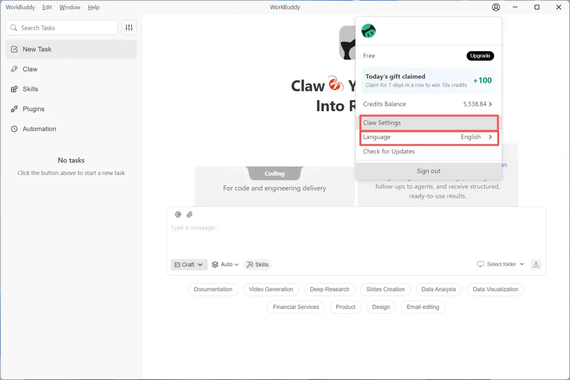The width and height of the screenshot is (570, 380).
Task: Open Claw in the sidebar
Action: point(71,69)
